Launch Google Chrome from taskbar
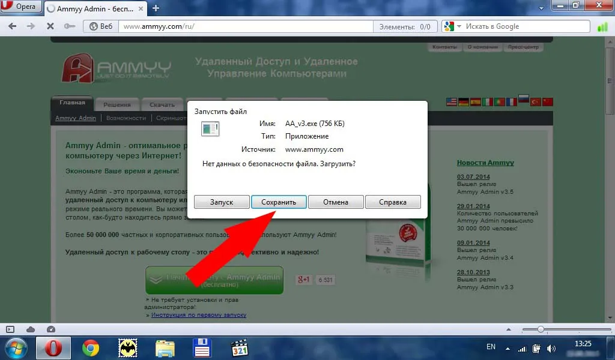 91,347
